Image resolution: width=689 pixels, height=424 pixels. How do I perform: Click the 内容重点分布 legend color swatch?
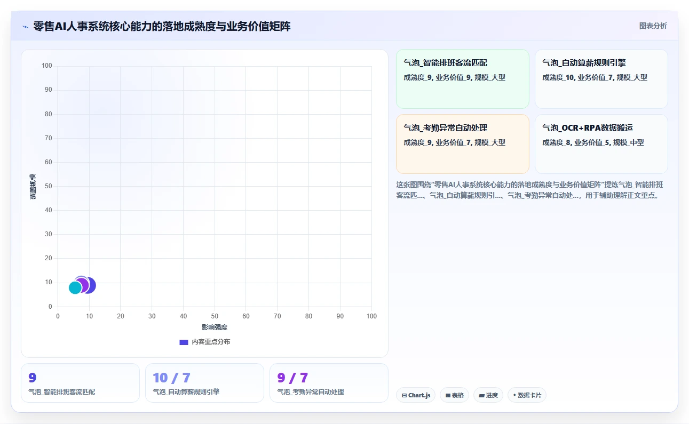(x=184, y=342)
